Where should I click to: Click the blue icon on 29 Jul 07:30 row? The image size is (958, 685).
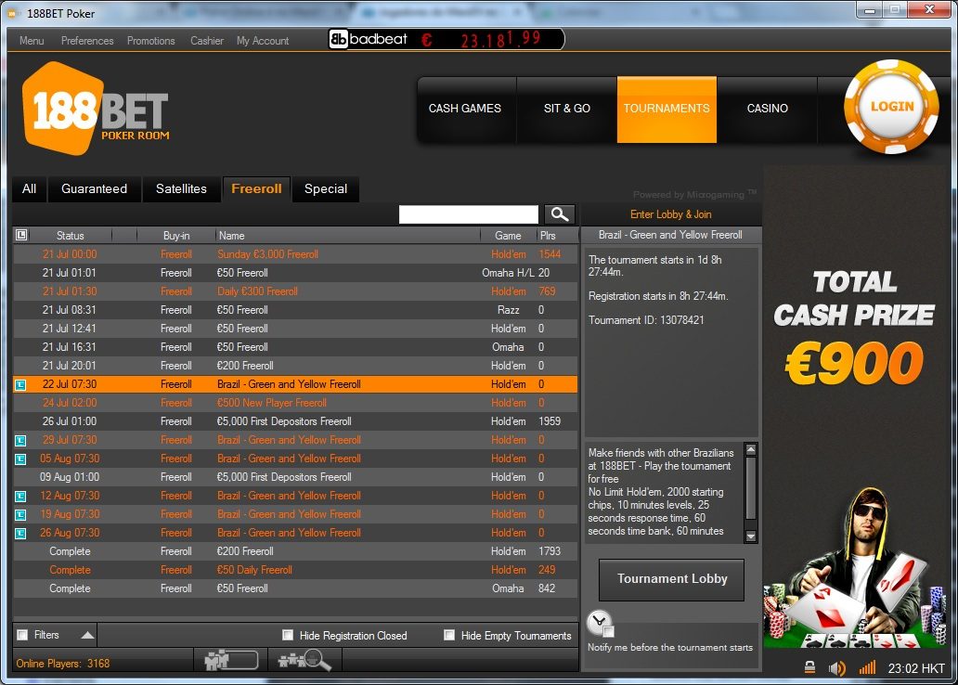click(20, 440)
